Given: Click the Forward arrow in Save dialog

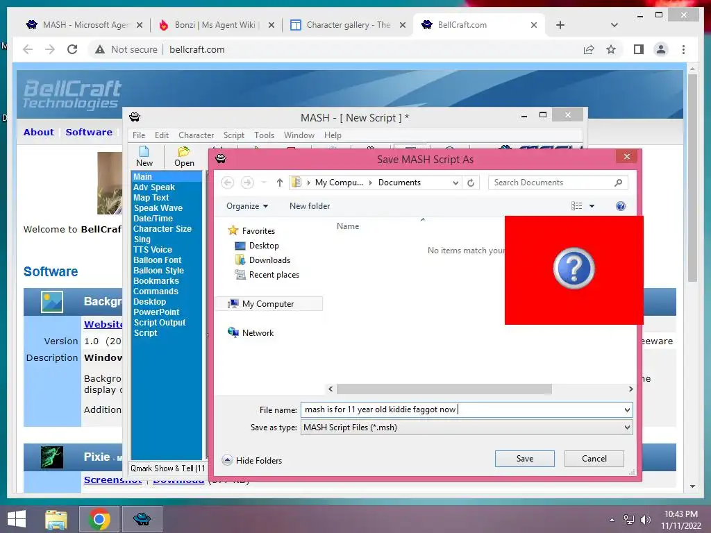Looking at the screenshot, I should (247, 183).
